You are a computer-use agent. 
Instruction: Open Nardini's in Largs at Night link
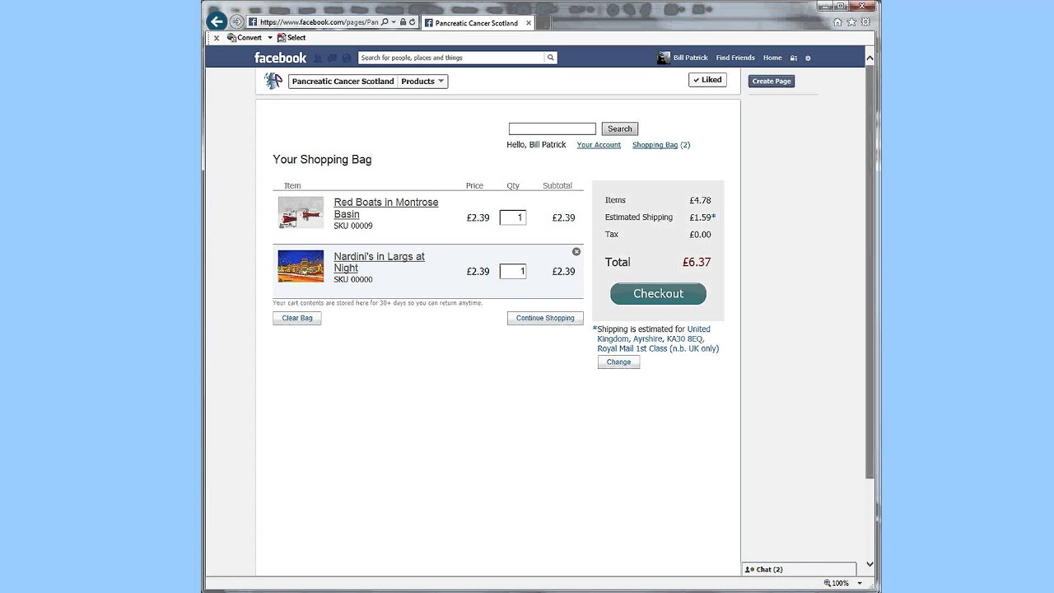[x=379, y=262]
